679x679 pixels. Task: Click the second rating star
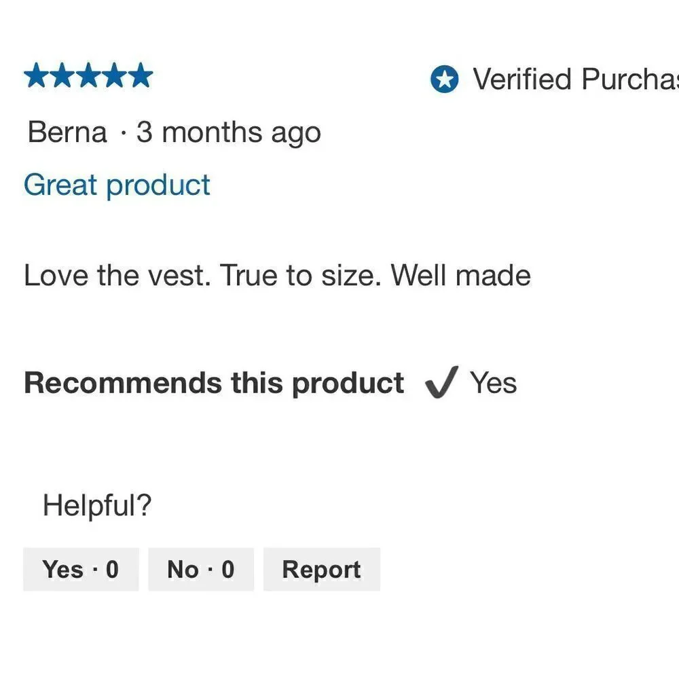62,75
